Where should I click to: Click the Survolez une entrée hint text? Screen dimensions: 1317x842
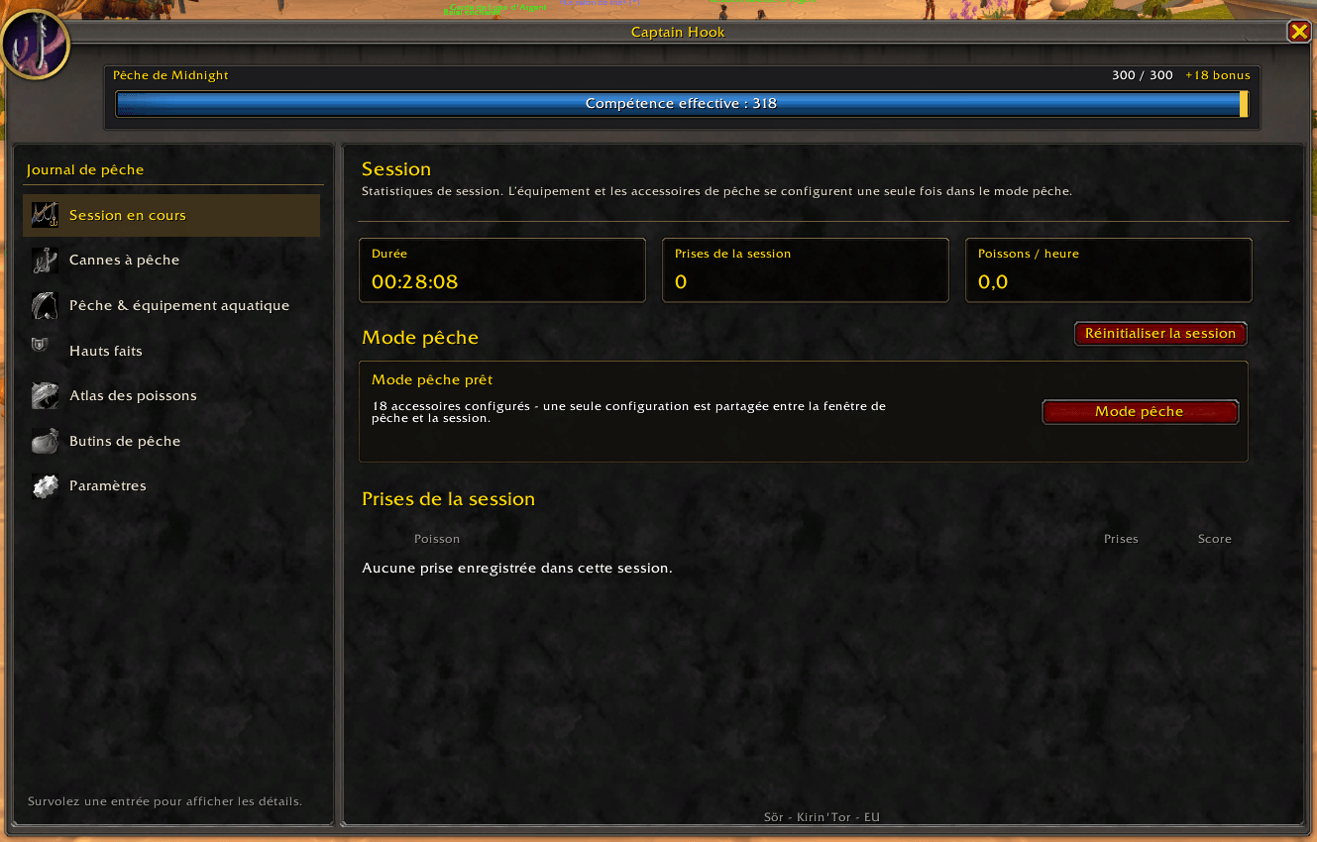point(165,801)
